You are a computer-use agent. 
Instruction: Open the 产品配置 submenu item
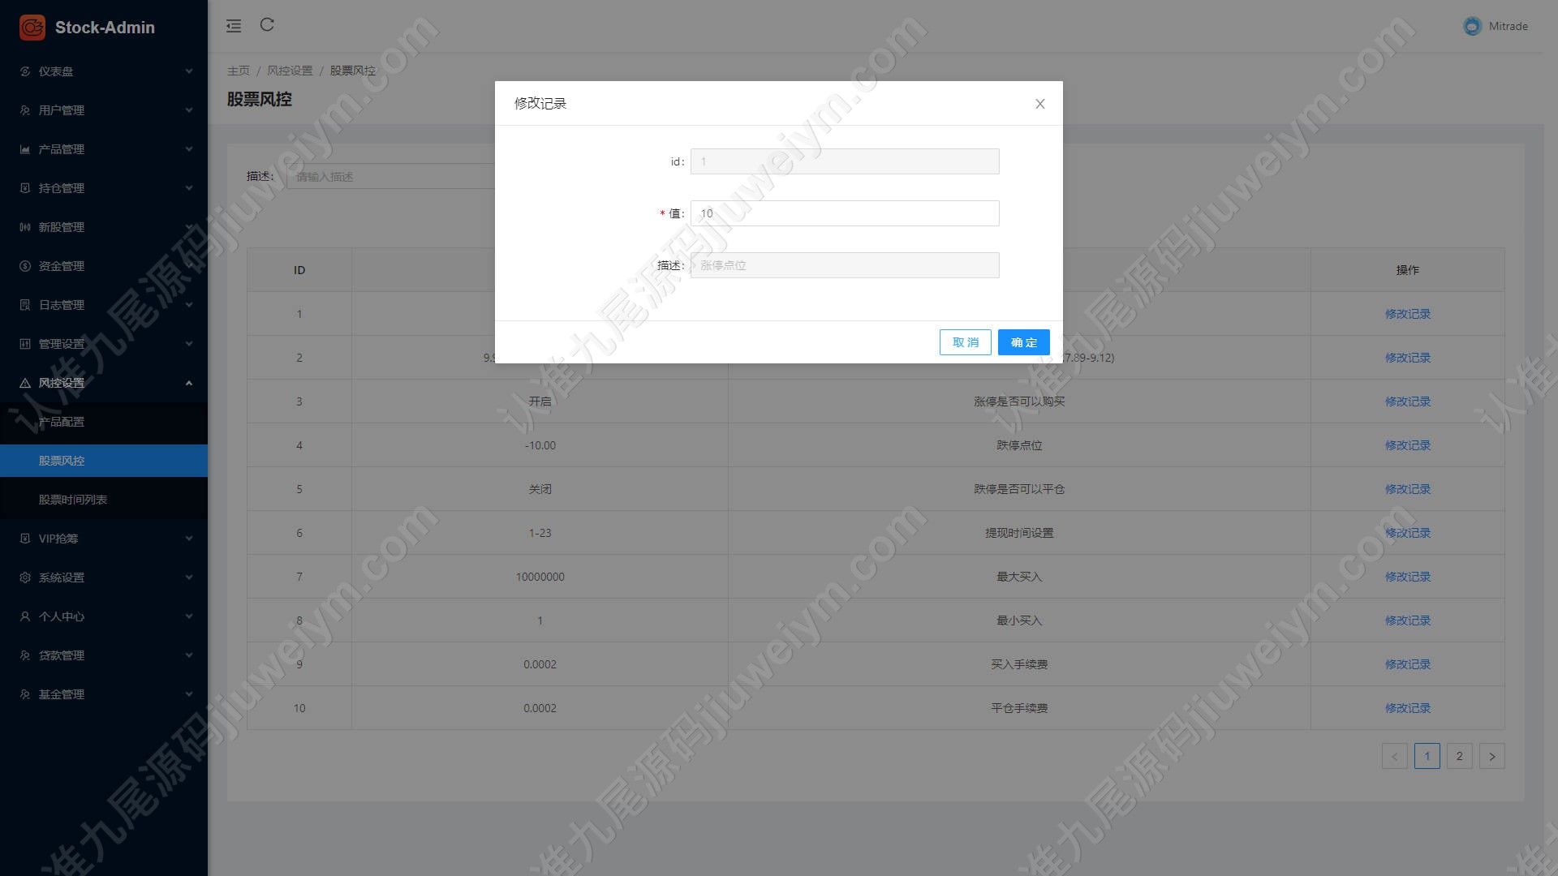point(104,422)
